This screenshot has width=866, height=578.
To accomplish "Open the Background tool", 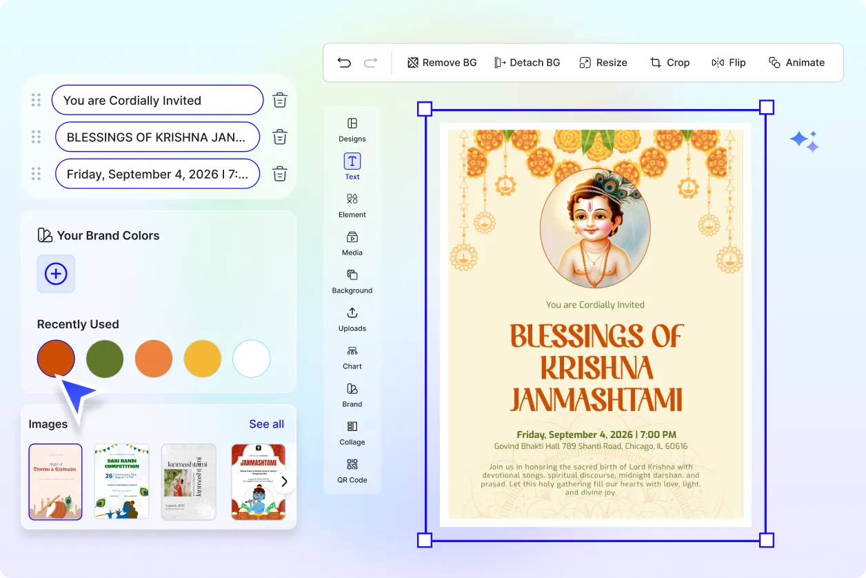I will (352, 281).
